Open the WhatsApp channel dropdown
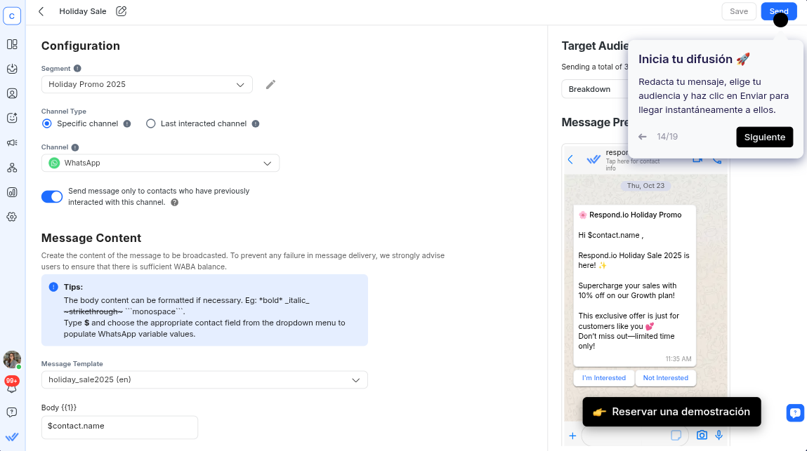807x451 pixels. 160,163
